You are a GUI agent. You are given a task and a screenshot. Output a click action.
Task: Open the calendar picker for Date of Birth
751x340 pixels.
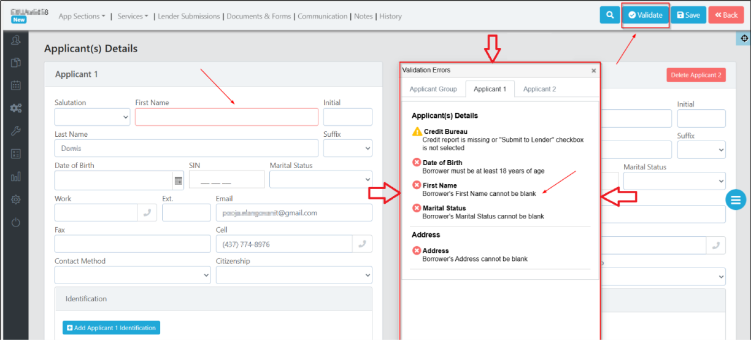[x=179, y=180]
